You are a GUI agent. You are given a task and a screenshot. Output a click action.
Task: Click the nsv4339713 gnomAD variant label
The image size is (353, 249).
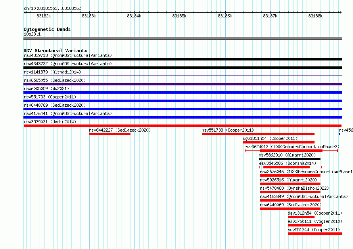[x=68, y=55]
